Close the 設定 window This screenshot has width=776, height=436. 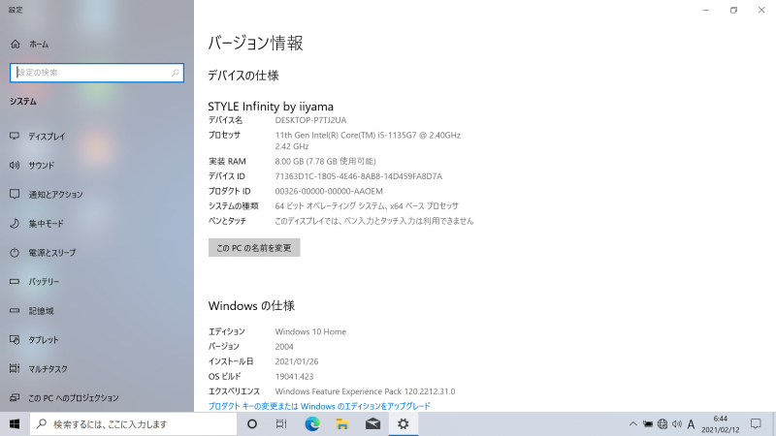coord(761,10)
